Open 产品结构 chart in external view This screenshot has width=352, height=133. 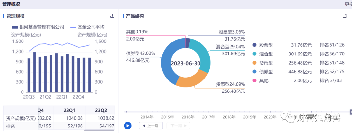click(345, 16)
